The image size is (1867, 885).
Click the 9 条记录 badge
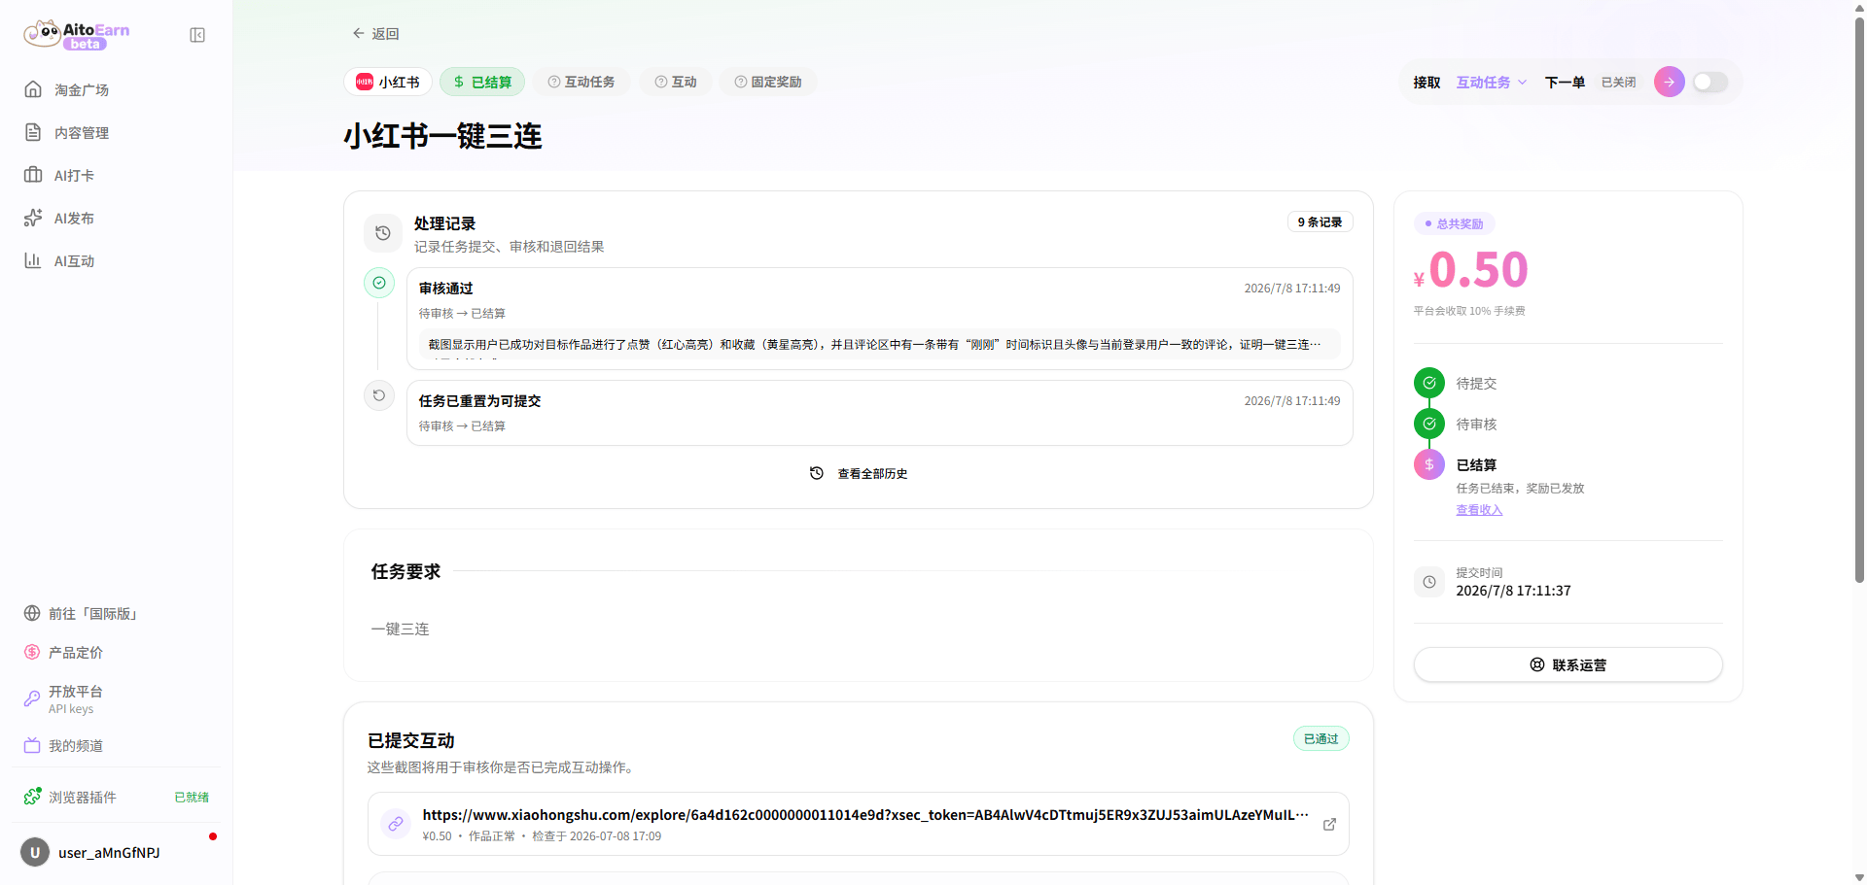point(1320,221)
